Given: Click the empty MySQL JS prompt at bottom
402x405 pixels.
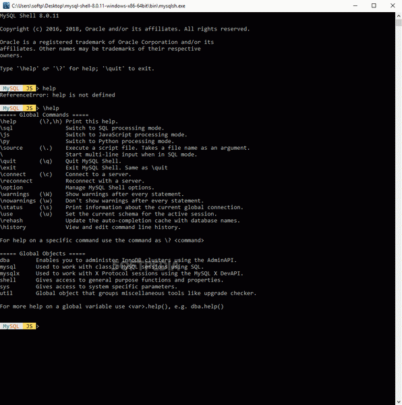Looking at the screenshot, I should click(x=20, y=326).
